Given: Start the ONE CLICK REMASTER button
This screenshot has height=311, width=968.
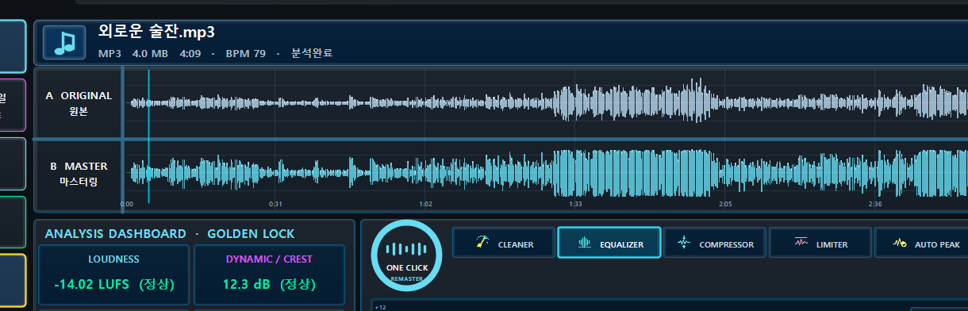Looking at the screenshot, I should pyautogui.click(x=406, y=255).
